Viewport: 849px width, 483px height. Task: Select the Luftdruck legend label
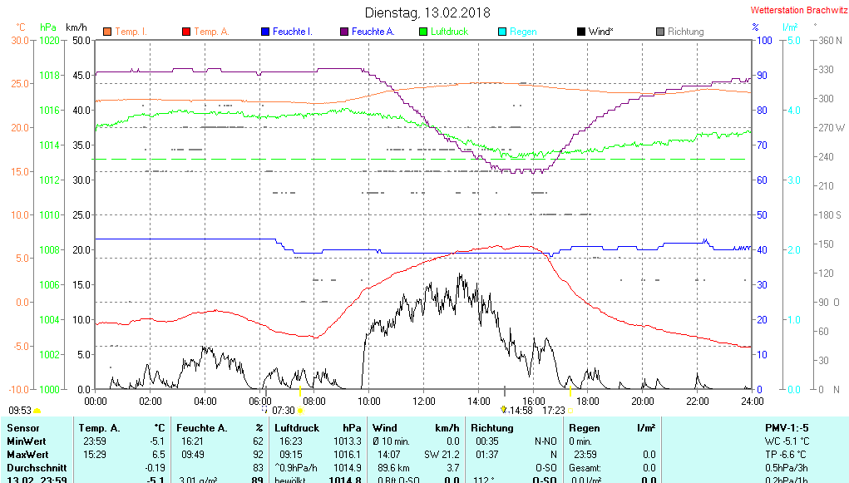point(449,32)
